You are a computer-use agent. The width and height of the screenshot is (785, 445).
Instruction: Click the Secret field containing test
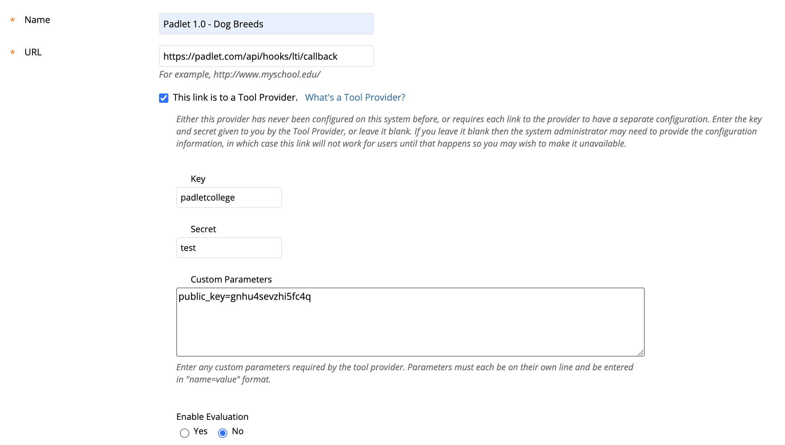229,248
